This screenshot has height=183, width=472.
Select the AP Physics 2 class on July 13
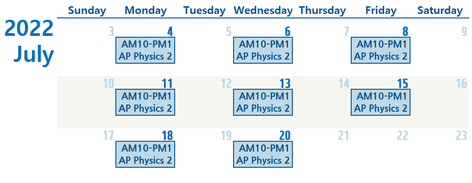[263, 102]
